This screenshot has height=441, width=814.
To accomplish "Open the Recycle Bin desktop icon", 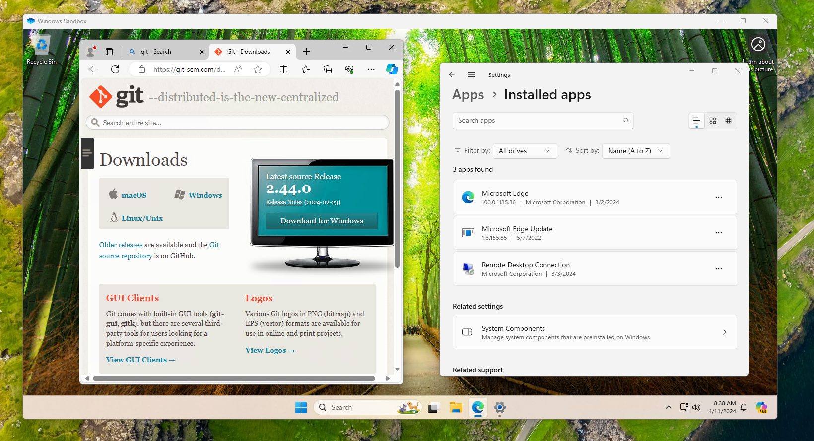I will (x=42, y=49).
